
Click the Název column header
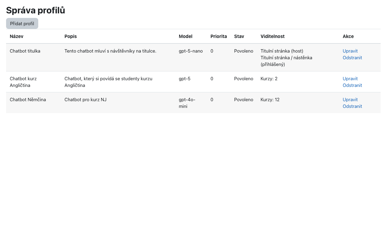[x=16, y=36]
